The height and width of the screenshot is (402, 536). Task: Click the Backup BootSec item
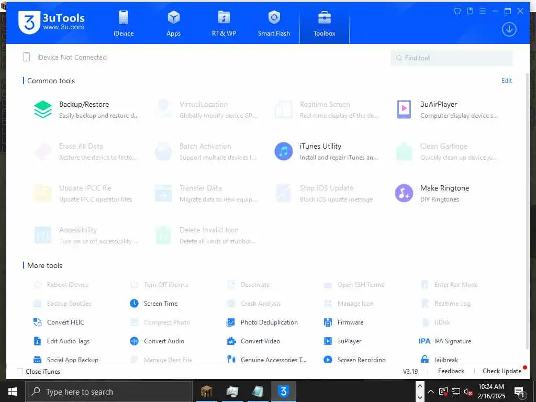63,303
